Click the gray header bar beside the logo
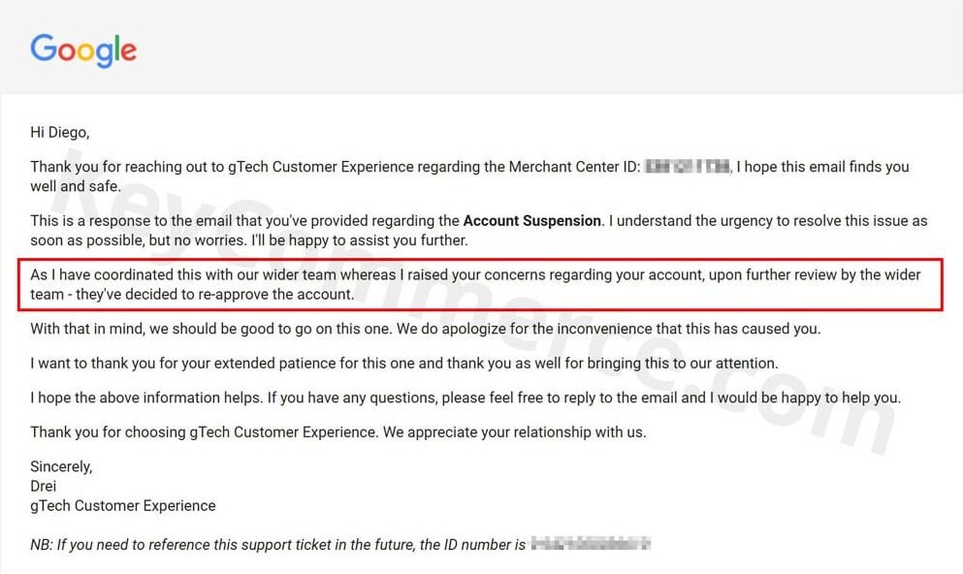 [543, 48]
